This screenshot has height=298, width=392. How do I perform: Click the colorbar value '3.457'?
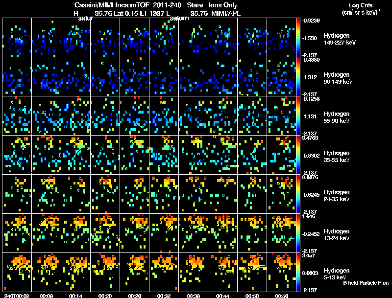point(309,256)
